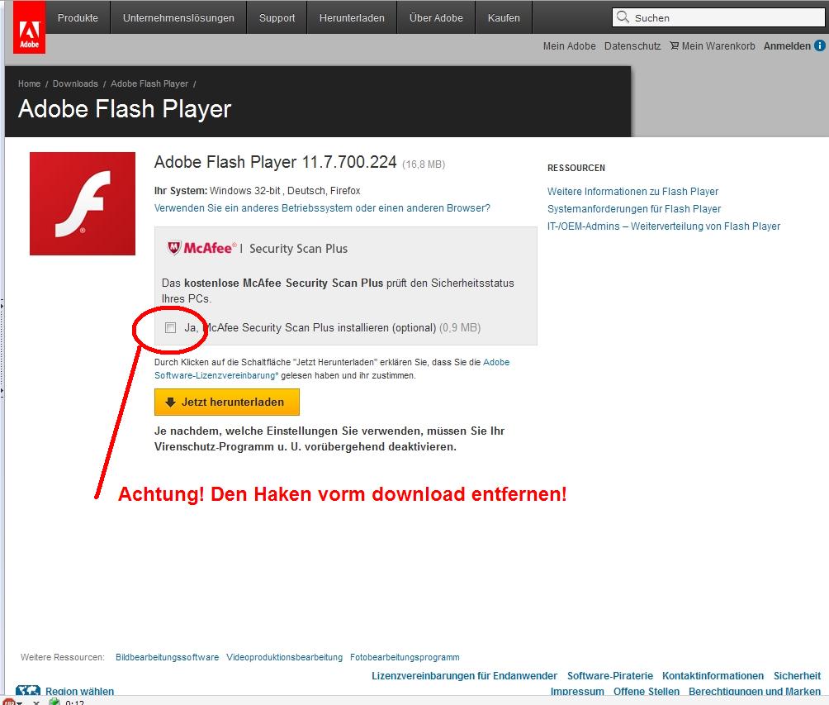Image resolution: width=829 pixels, height=705 pixels.
Task: Click the '(16,8 MB)' file size text
Action: [x=424, y=164]
